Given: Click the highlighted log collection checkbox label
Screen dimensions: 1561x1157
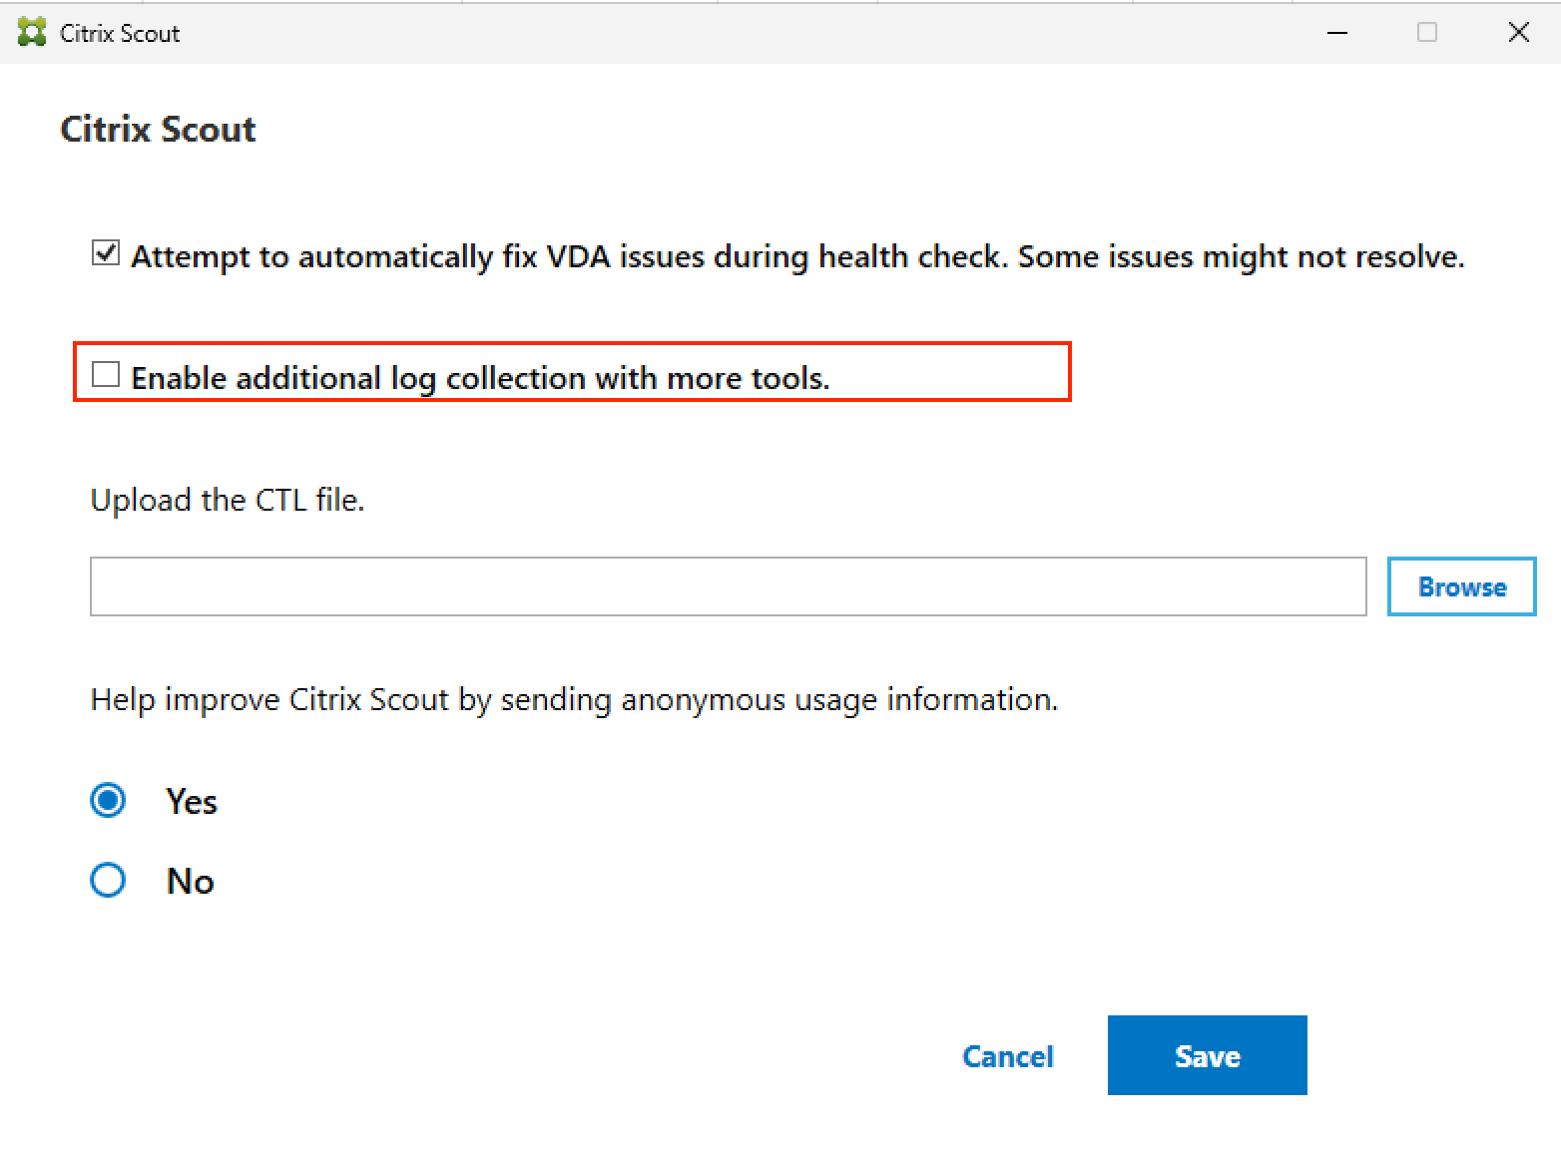Looking at the screenshot, I should 482,377.
